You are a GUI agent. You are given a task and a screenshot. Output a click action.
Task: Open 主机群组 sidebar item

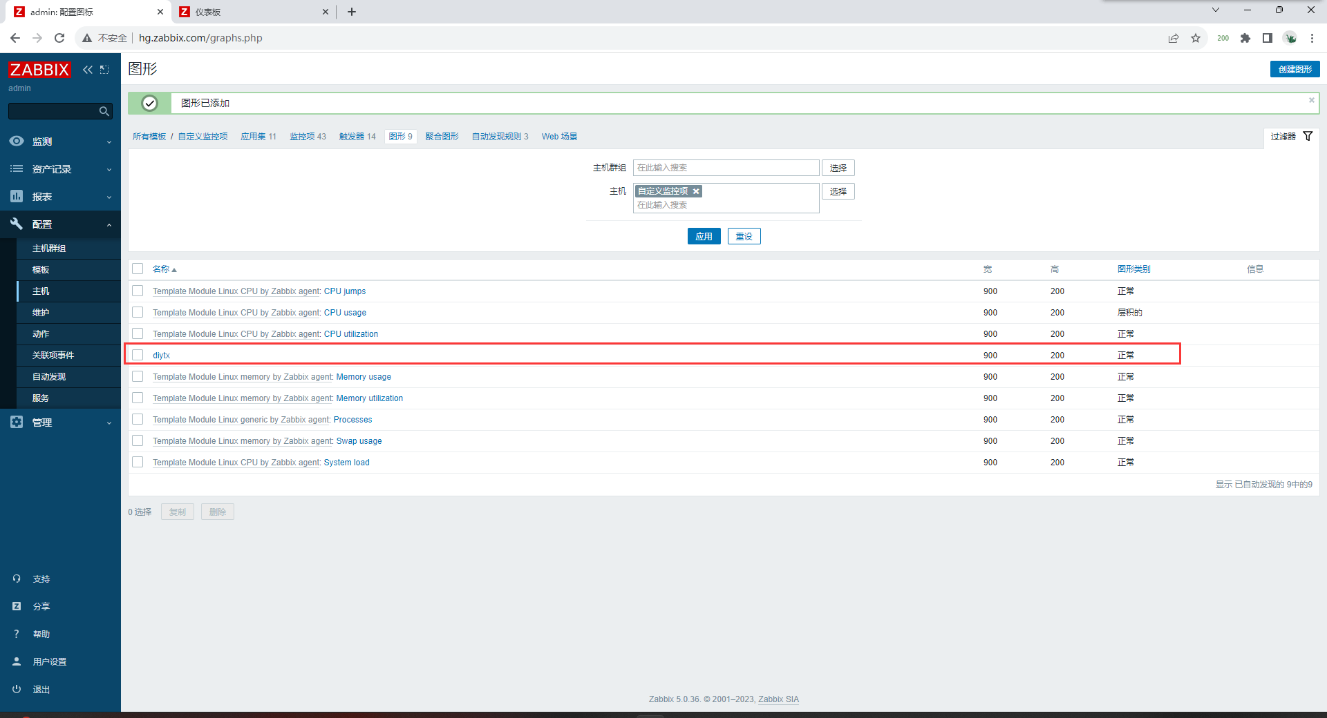[x=49, y=249]
